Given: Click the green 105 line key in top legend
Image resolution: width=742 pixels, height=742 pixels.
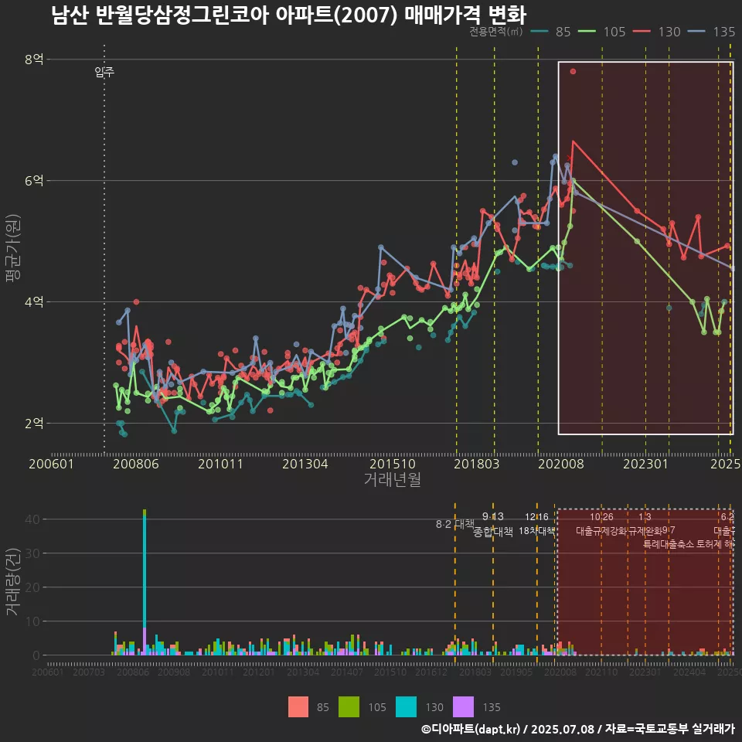Looking at the screenshot, I should pos(587,32).
